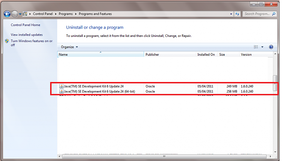Minimize the Programs and Features window
The width and height of the screenshot is (282, 161).
[x=253, y=4]
